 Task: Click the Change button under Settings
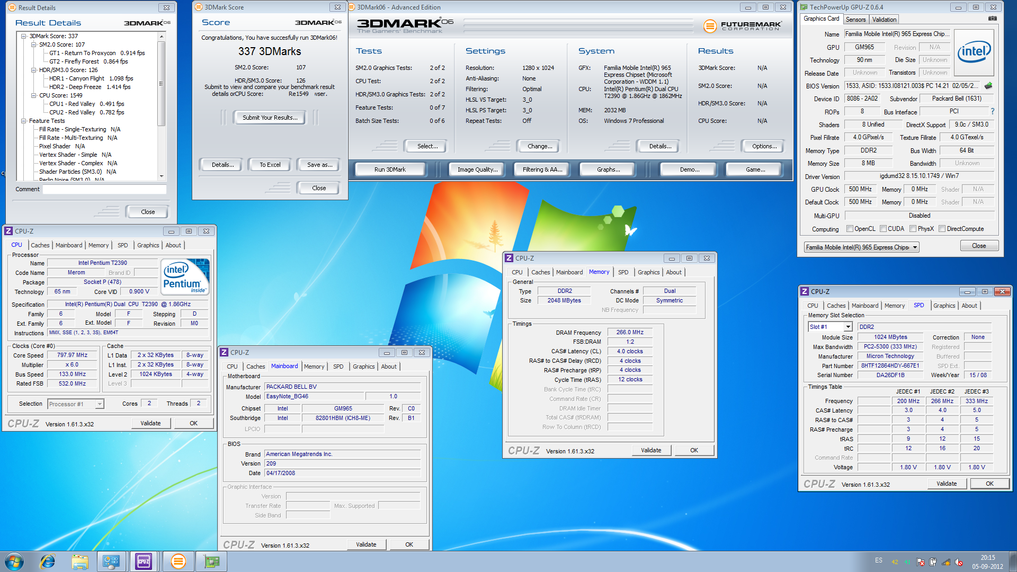pos(540,146)
